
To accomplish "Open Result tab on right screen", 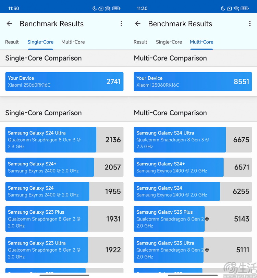I will (140, 42).
